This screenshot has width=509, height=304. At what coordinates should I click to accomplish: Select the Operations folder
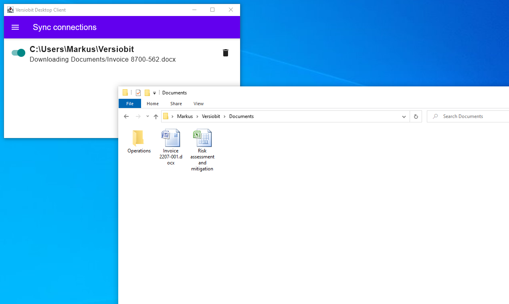139,142
